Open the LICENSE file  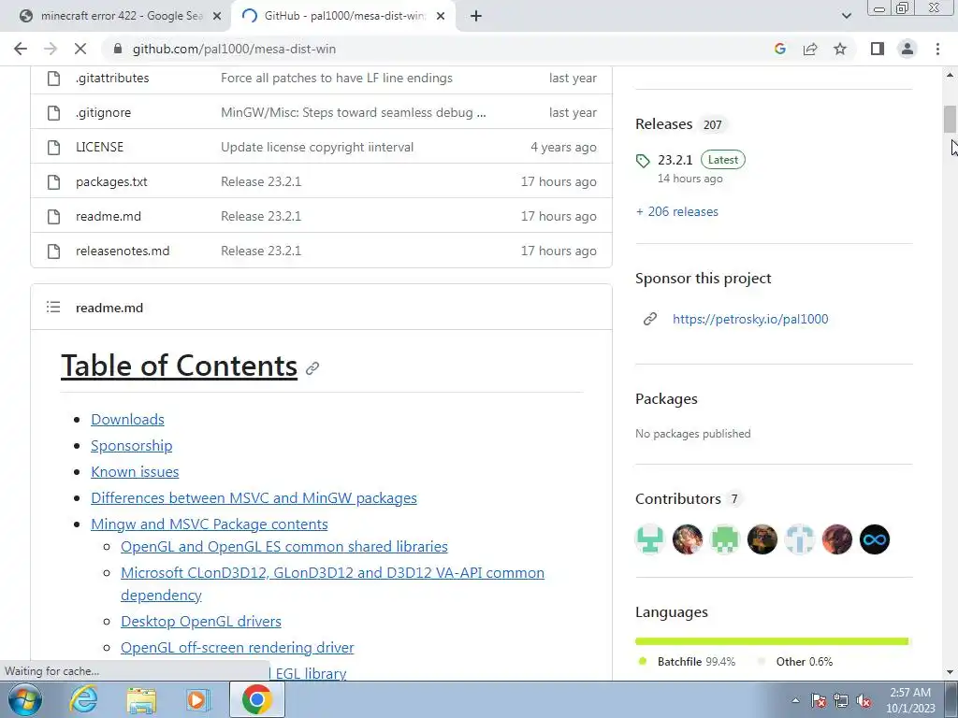99,147
